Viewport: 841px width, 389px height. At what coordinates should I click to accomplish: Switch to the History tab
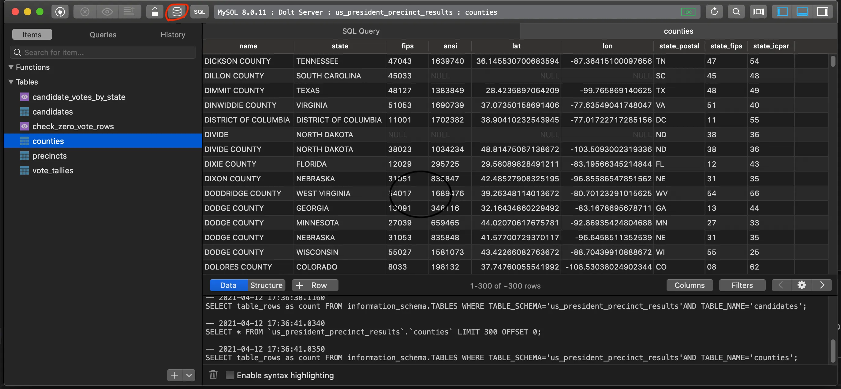click(x=173, y=35)
